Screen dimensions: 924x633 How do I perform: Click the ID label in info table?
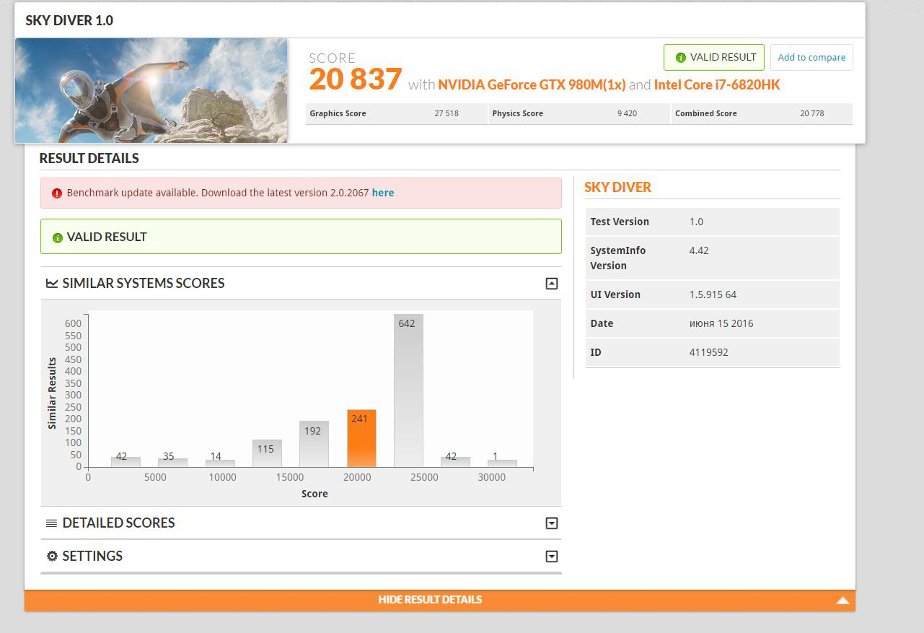(x=596, y=352)
